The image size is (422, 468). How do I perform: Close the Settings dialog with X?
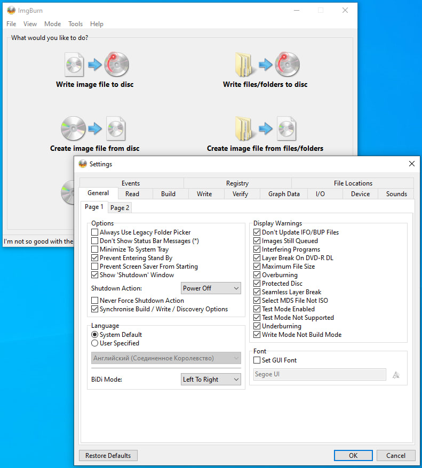click(x=411, y=164)
